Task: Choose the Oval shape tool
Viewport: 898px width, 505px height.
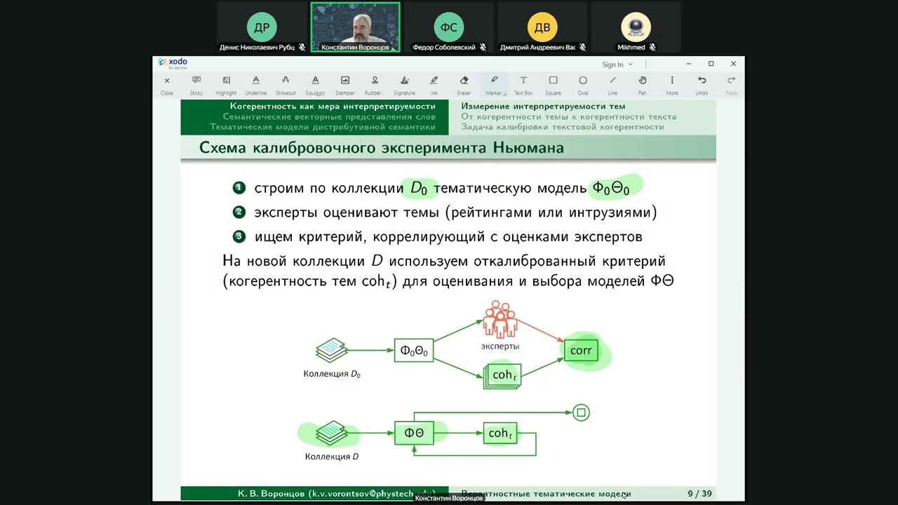Action: 583,85
